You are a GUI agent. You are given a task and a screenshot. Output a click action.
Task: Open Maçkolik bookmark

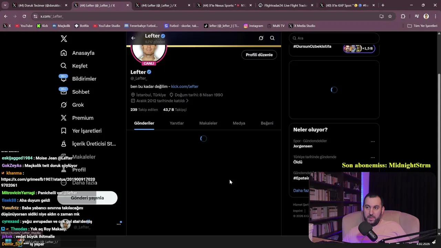(x=61, y=26)
